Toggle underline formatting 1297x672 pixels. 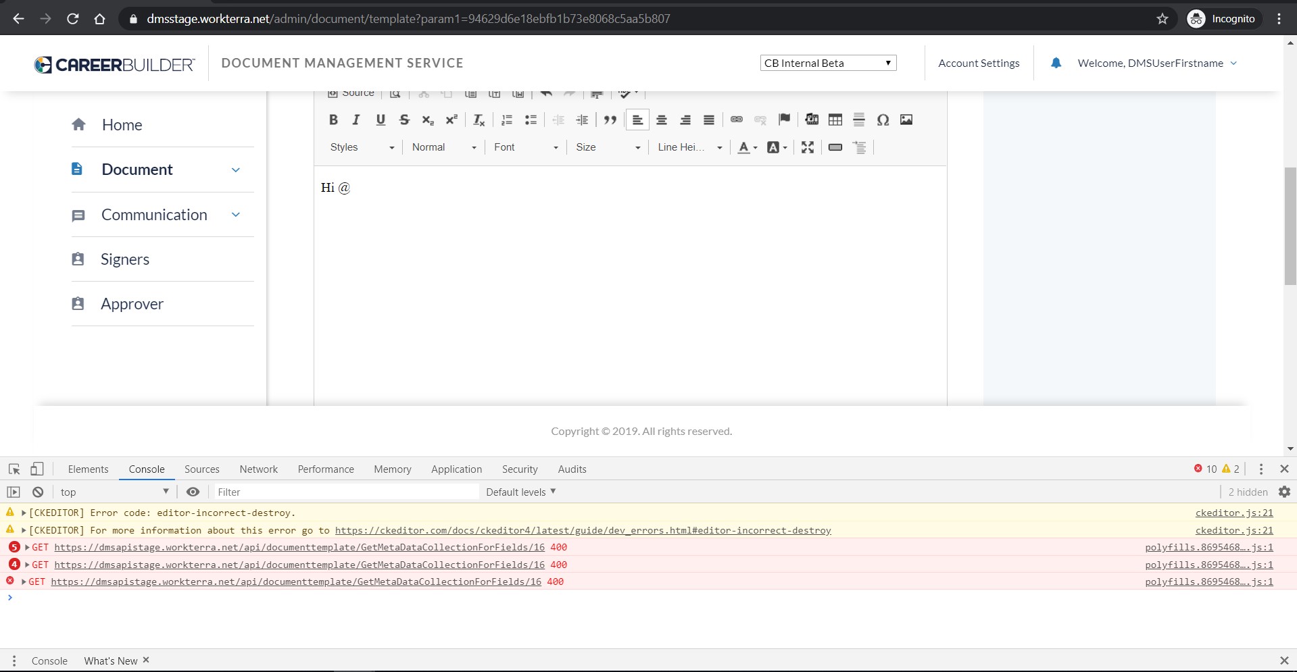(381, 120)
